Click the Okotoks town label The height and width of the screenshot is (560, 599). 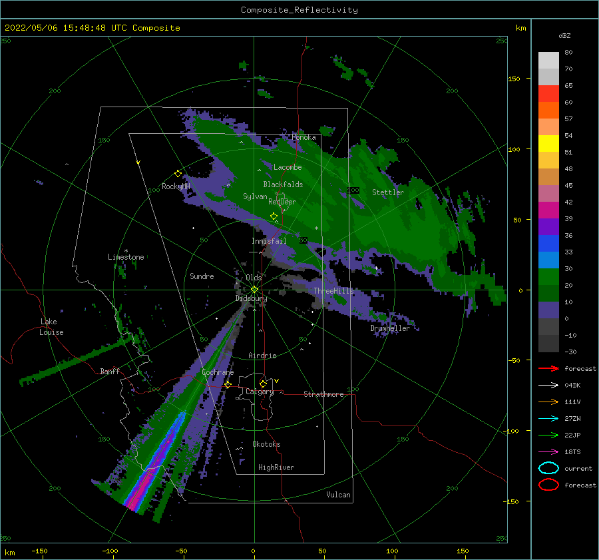[266, 444]
